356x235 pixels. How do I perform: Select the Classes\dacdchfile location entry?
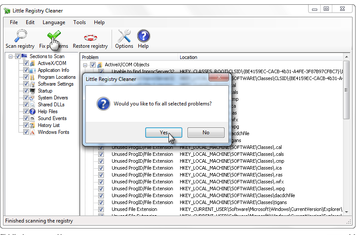tap(237, 195)
